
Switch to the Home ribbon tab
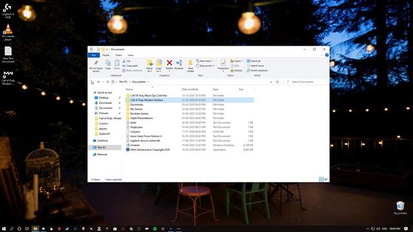tap(106, 55)
